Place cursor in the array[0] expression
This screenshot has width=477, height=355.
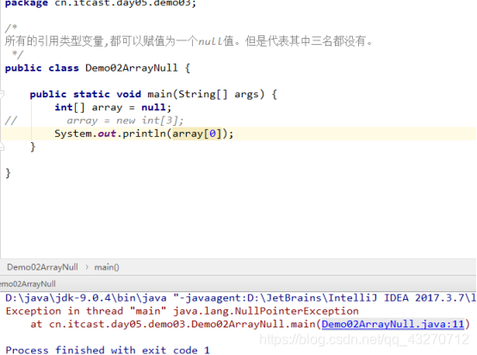point(196,134)
